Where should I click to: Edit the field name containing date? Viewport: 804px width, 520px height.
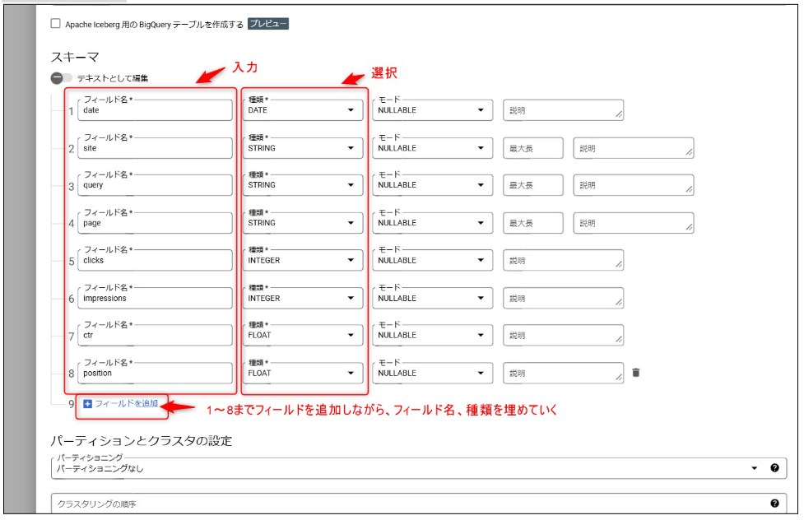click(155, 110)
